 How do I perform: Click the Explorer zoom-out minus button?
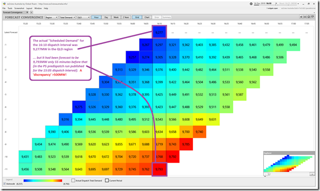click(x=265, y=174)
